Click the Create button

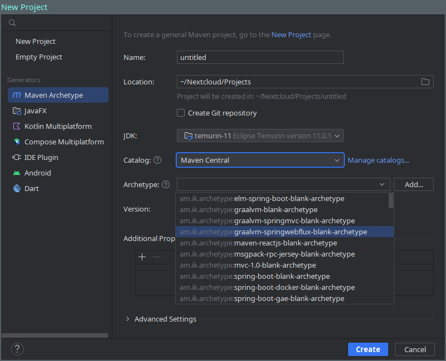click(368, 349)
